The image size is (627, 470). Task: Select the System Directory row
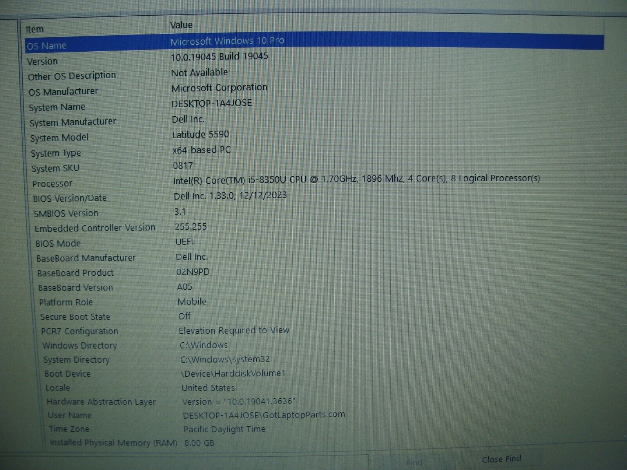click(76, 360)
